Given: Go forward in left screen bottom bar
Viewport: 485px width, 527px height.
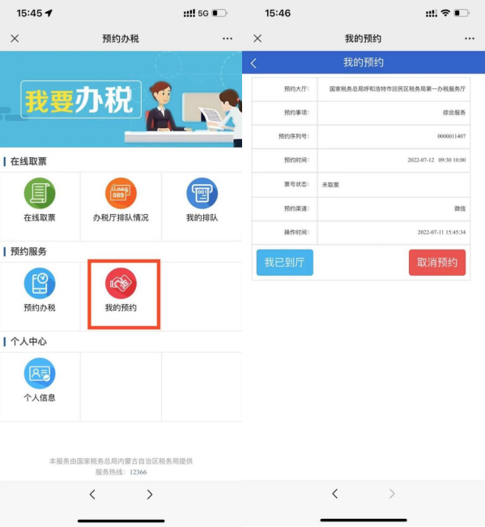Looking at the screenshot, I should [150, 495].
